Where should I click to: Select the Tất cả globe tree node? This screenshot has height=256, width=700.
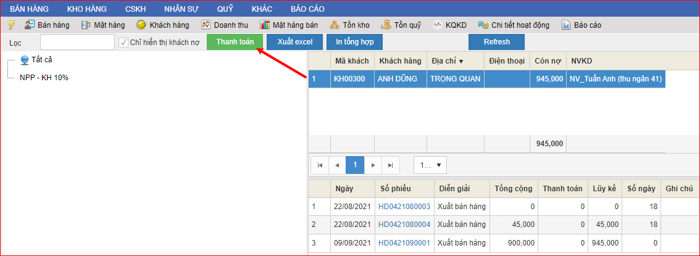(x=36, y=59)
